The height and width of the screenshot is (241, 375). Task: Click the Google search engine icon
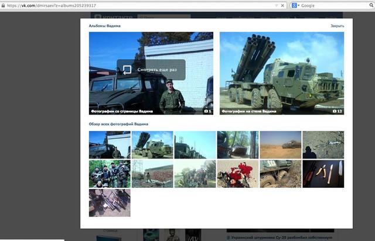coord(293,5)
